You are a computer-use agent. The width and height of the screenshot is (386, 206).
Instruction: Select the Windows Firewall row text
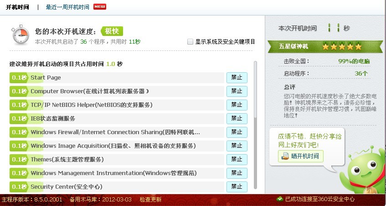115,132
